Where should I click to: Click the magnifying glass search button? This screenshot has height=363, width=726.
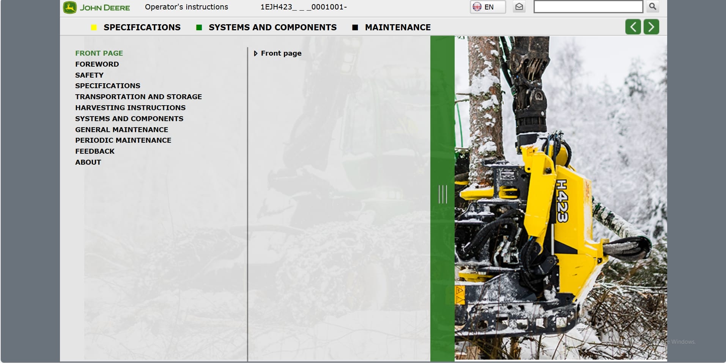(653, 6)
